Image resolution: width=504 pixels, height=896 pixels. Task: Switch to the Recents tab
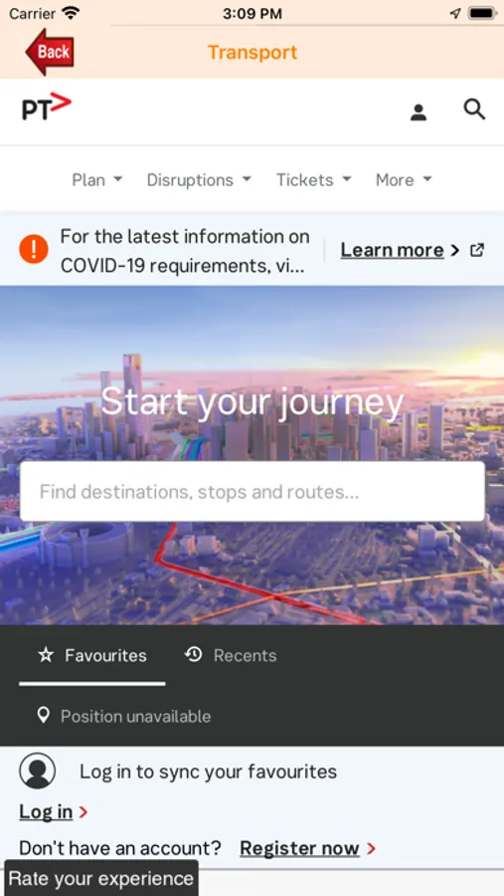coord(232,655)
